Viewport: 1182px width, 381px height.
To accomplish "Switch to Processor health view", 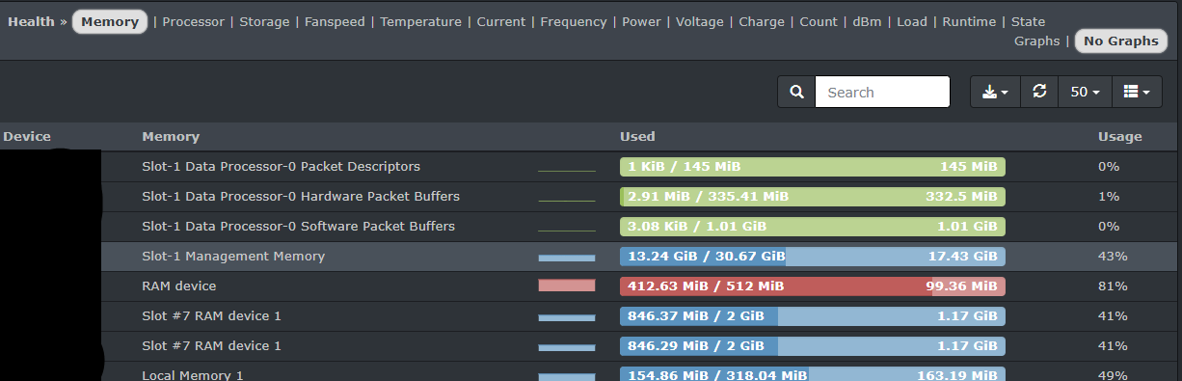I will click(193, 21).
